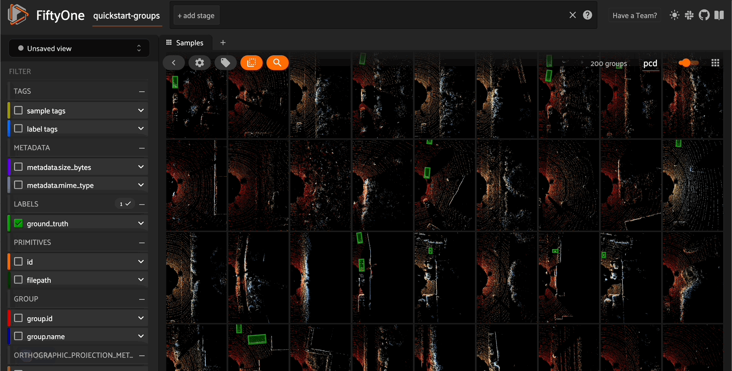Open grid layout options icon
Screen dimensions: 732x371
[715, 63]
